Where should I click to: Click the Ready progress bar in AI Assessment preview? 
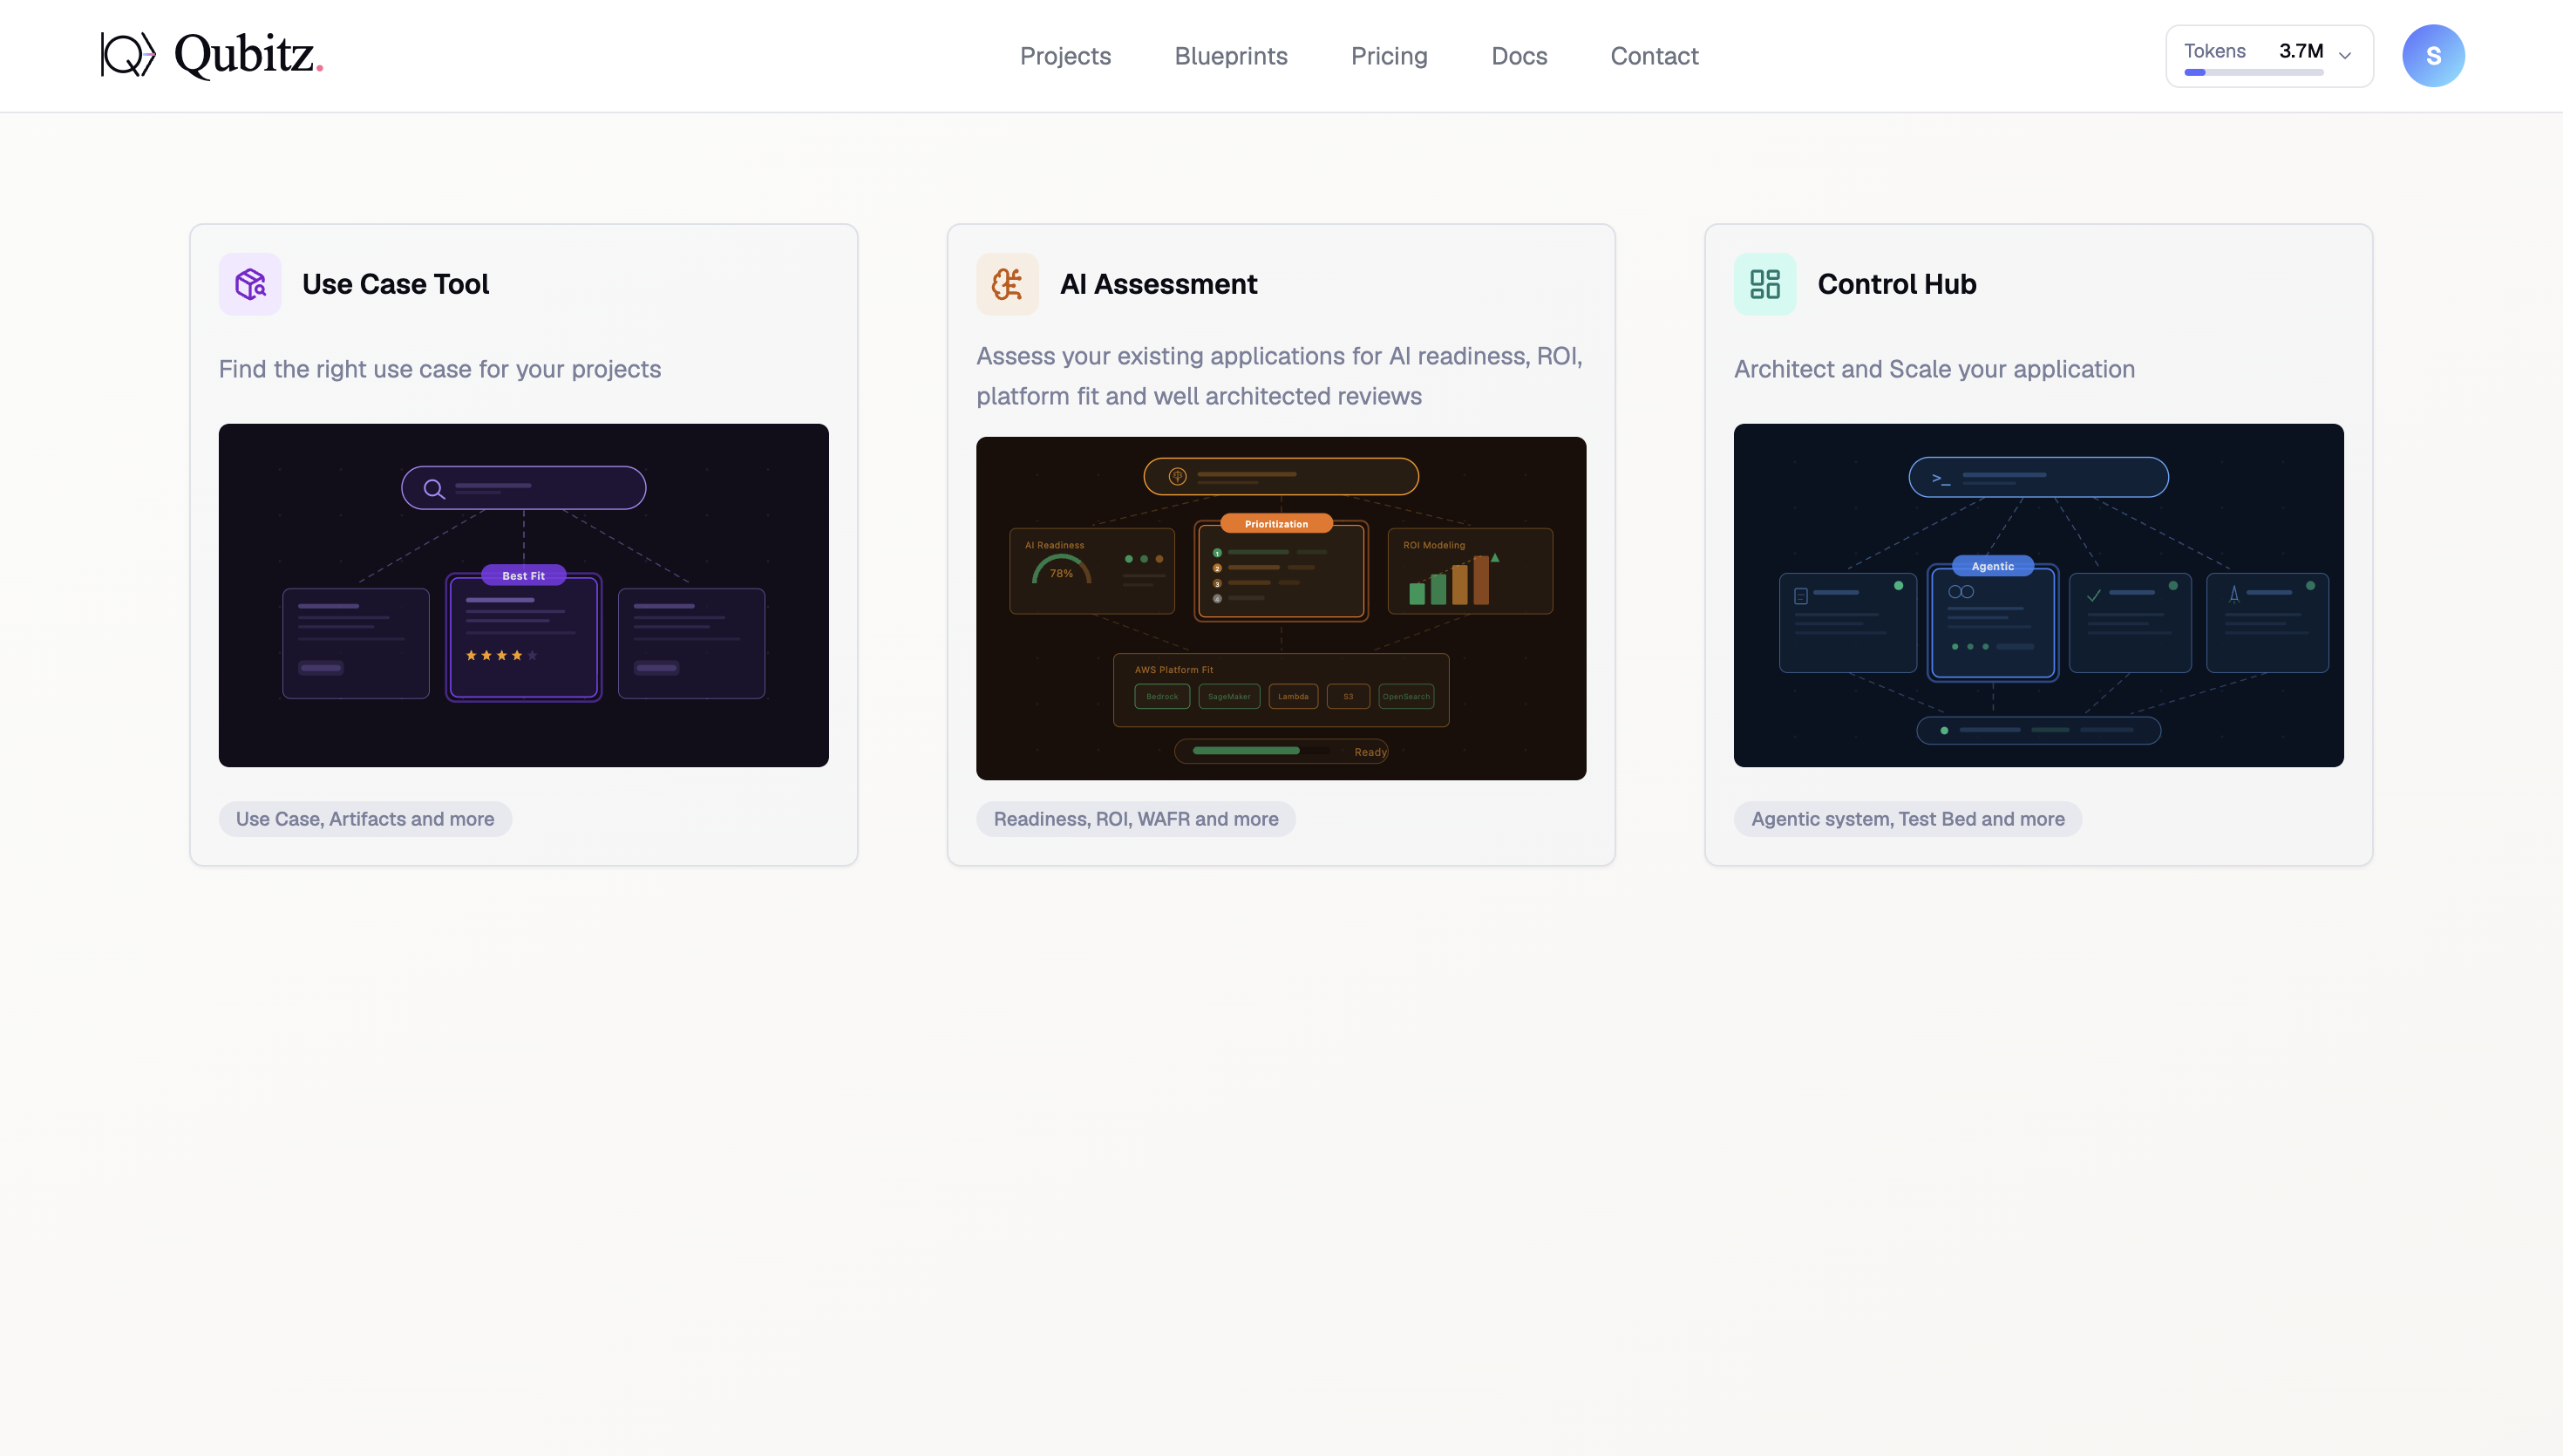[1281, 751]
